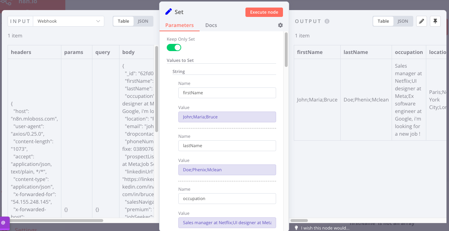Pin the output data
The height and width of the screenshot is (231, 449).
click(435, 21)
